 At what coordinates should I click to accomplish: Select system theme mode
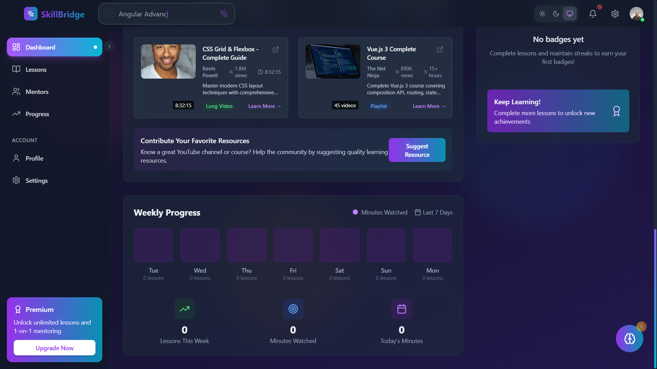(570, 14)
